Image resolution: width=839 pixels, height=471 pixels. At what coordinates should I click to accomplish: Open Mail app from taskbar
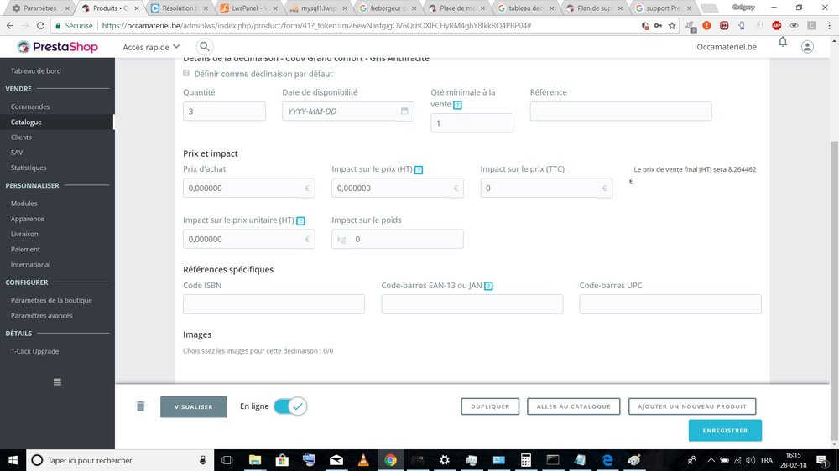[x=336, y=460]
